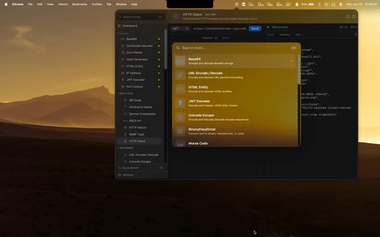Open Control Center in the menu bar
Image resolution: width=380 pixels, height=237 pixels.
tap(341, 4)
